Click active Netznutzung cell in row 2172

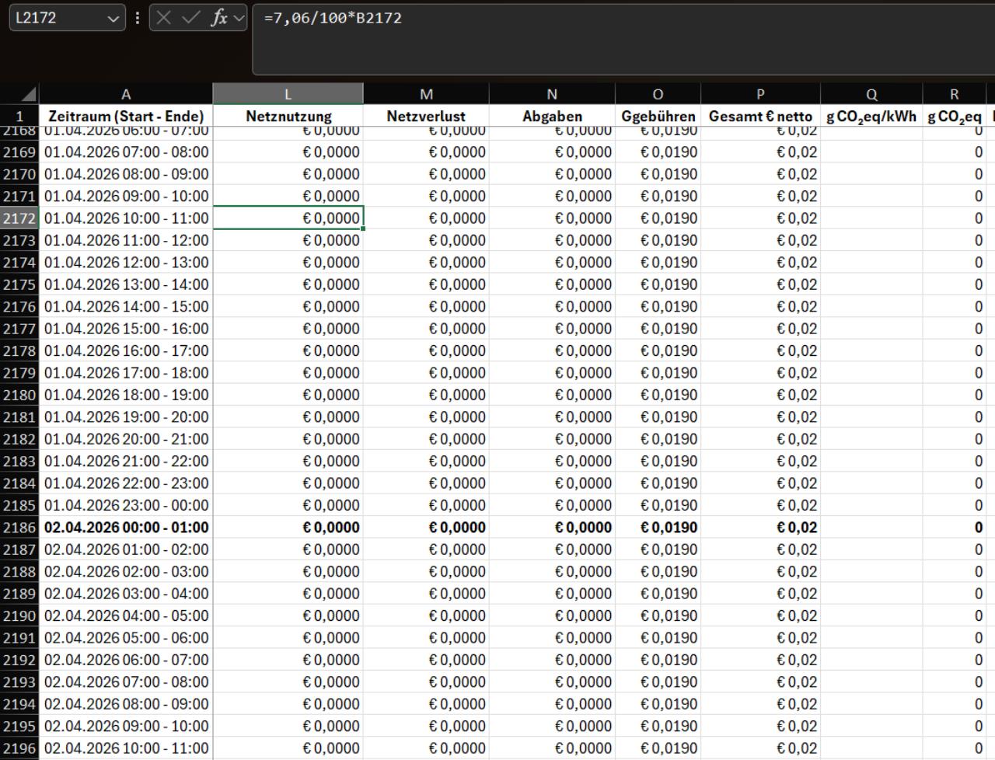(x=288, y=218)
